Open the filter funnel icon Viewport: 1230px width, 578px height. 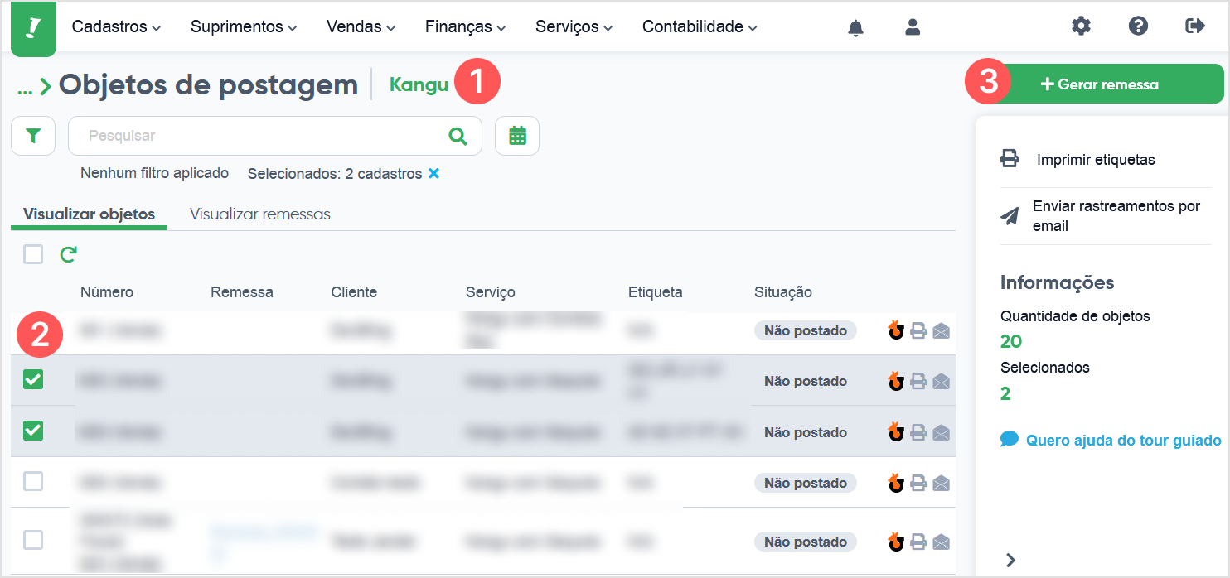[x=33, y=136]
